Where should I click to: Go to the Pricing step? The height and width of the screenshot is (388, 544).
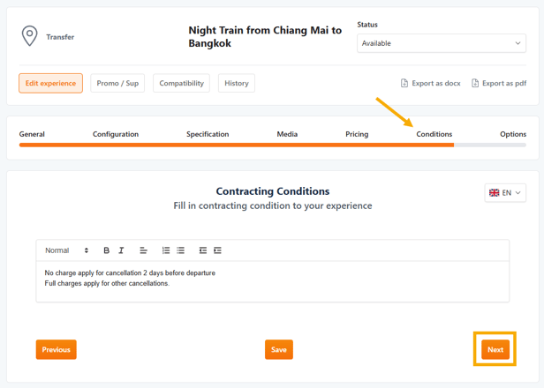357,134
